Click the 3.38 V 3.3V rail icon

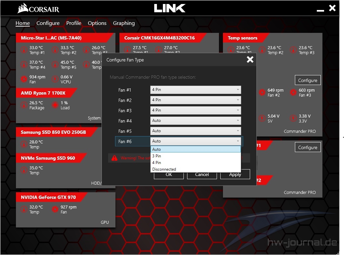pos(293,119)
